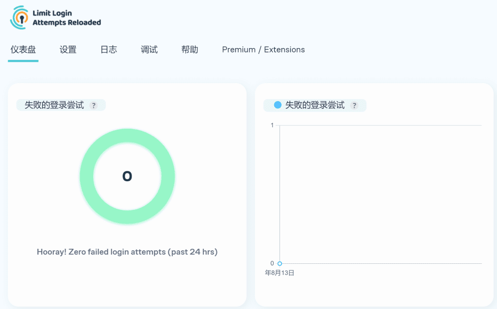Viewport: 497px width, 309px height.
Task: Click the data point marker on the line chart
Action: tap(280, 263)
